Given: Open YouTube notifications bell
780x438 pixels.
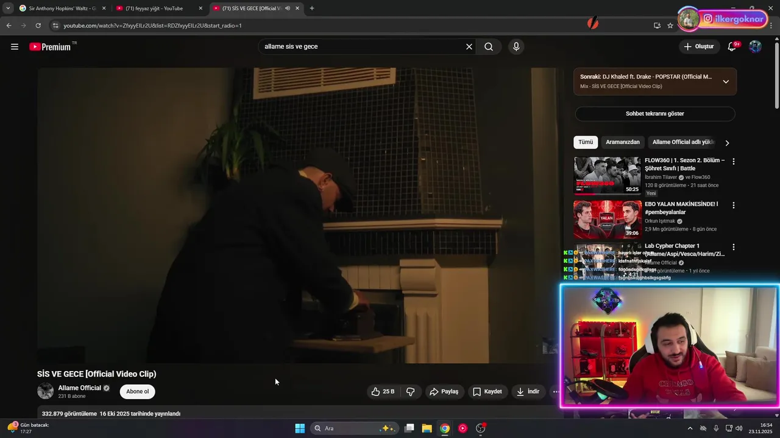Looking at the screenshot, I should [x=732, y=47].
